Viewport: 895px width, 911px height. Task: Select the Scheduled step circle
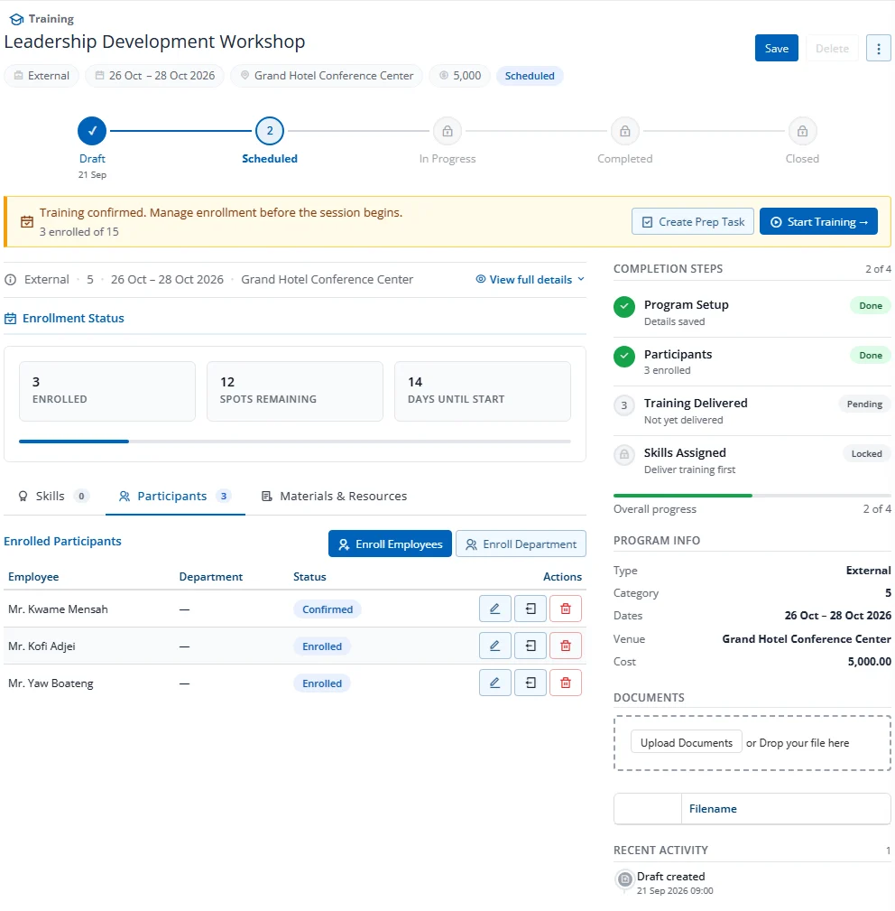point(270,131)
